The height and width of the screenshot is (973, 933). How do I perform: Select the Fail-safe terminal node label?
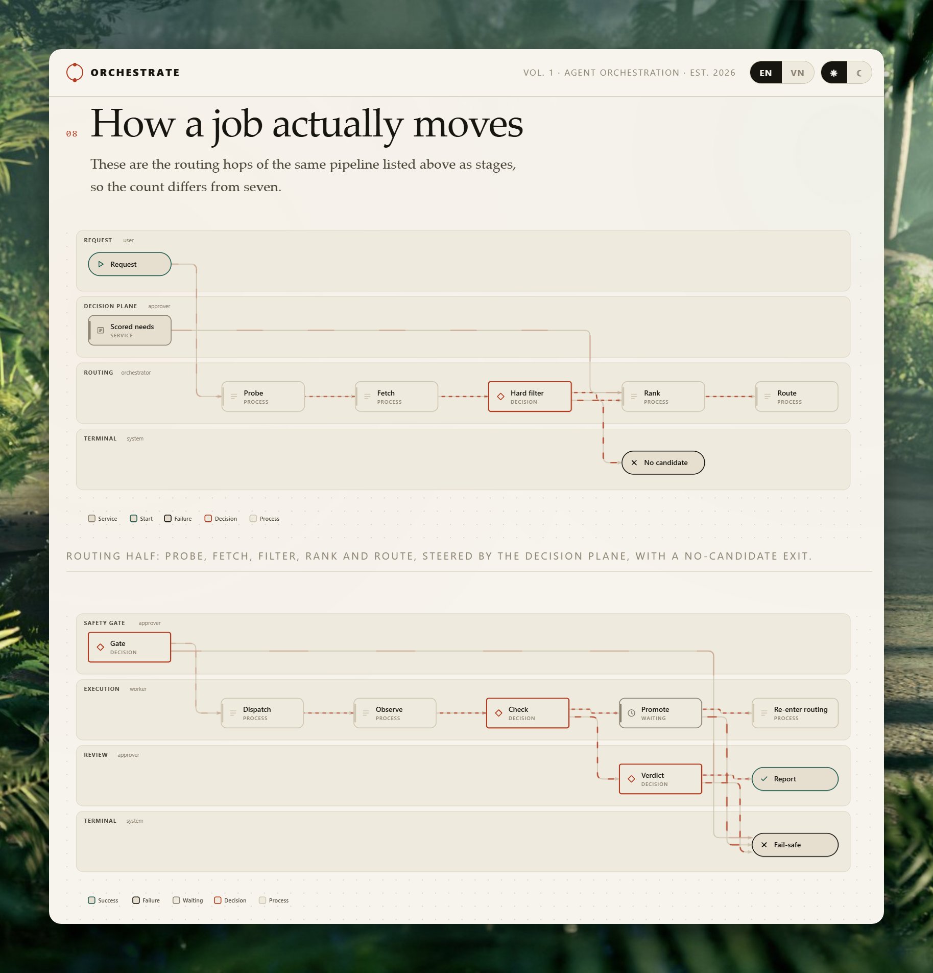click(787, 845)
